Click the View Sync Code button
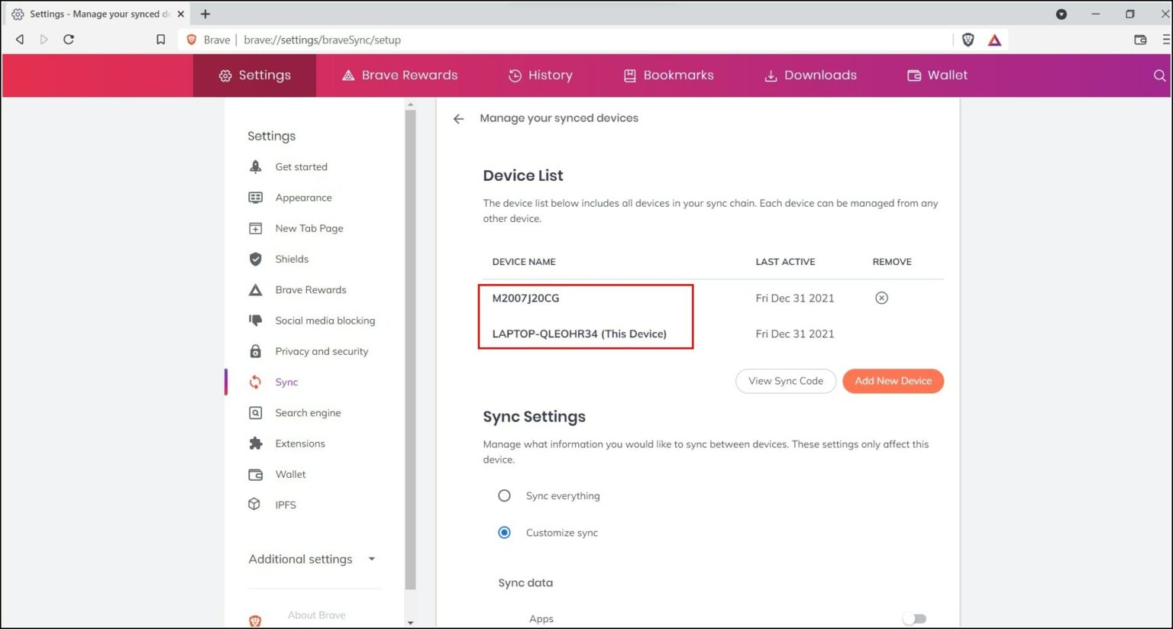This screenshot has height=629, width=1173. (x=785, y=381)
